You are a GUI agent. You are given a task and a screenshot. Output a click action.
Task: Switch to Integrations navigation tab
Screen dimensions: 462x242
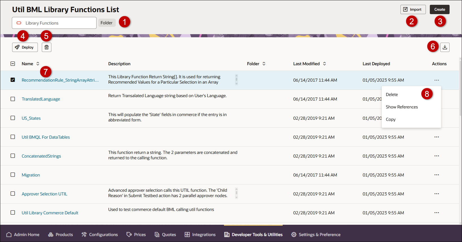(x=200, y=235)
